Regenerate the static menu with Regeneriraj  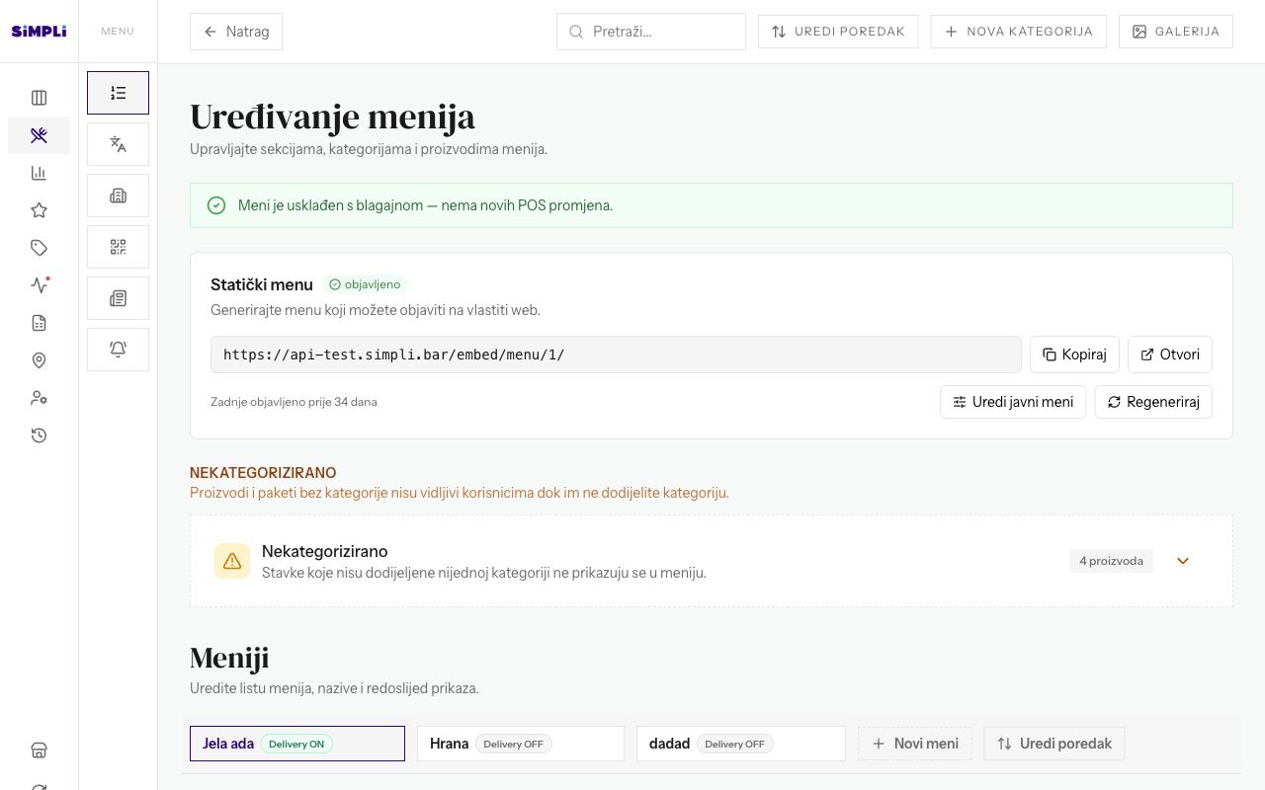(1153, 402)
